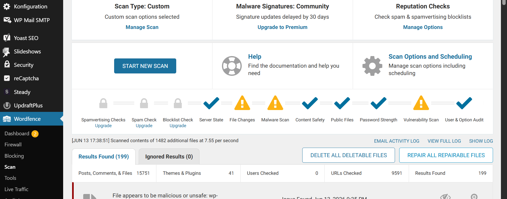Click the Scan Options gear icon
Image resolution: width=507 pixels, height=199 pixels.
pos(372,66)
